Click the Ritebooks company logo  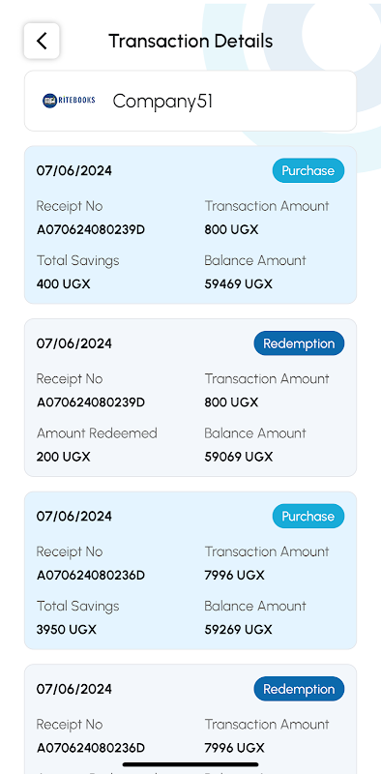click(x=69, y=101)
